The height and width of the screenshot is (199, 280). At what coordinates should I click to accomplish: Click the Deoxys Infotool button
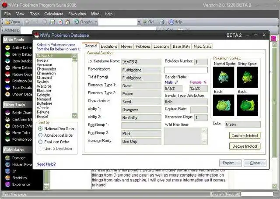pos(245,146)
